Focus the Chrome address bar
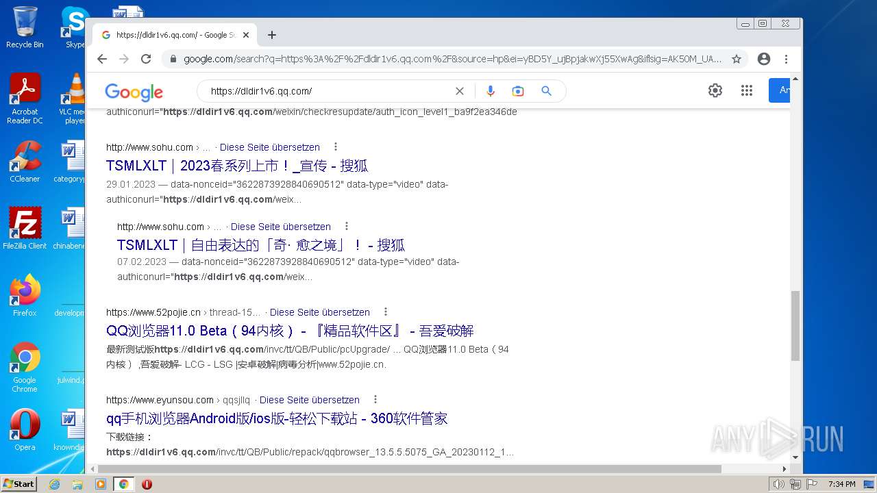 (x=452, y=59)
